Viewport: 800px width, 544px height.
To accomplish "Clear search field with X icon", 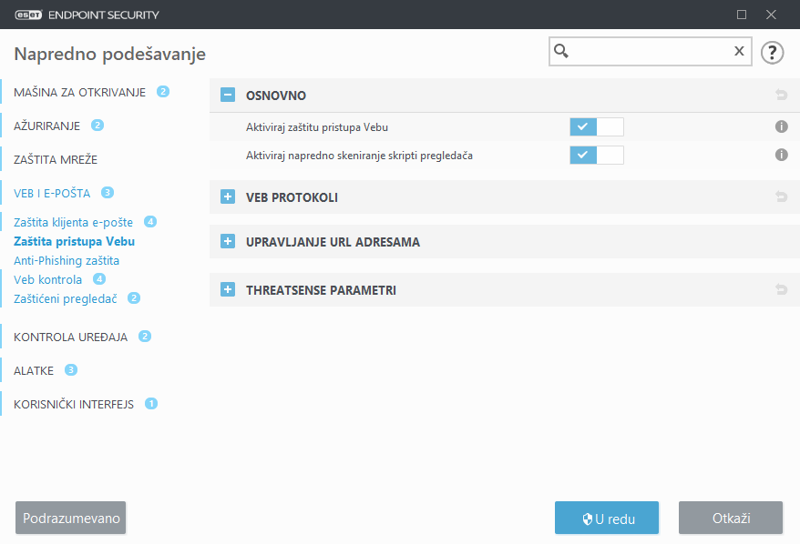I will coord(739,51).
